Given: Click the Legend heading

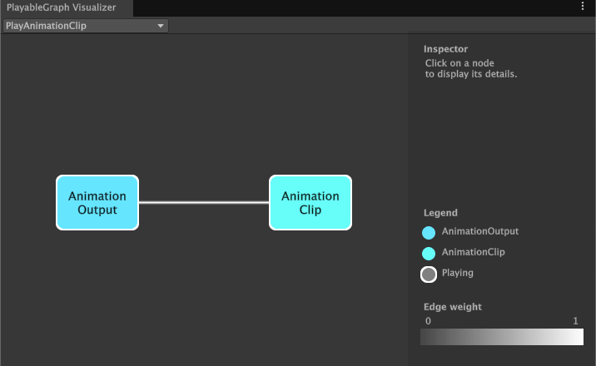Looking at the screenshot, I should point(440,213).
